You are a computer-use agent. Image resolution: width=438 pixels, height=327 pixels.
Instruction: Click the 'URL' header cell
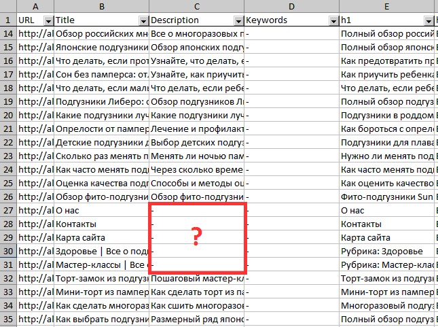pos(35,20)
